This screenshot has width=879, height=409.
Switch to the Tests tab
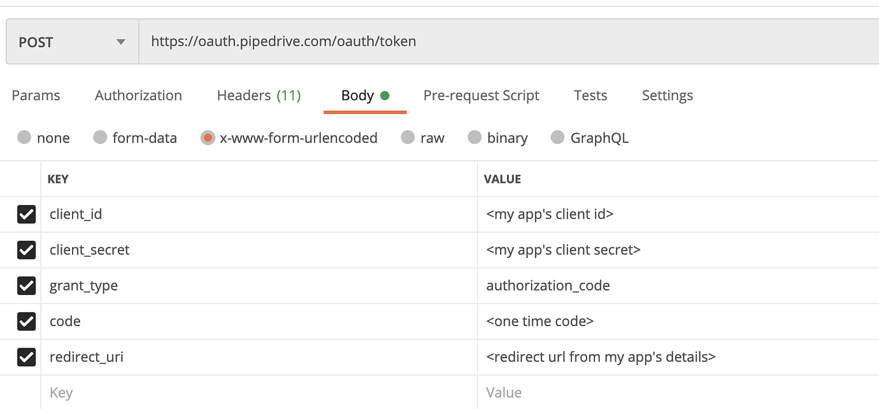point(590,95)
